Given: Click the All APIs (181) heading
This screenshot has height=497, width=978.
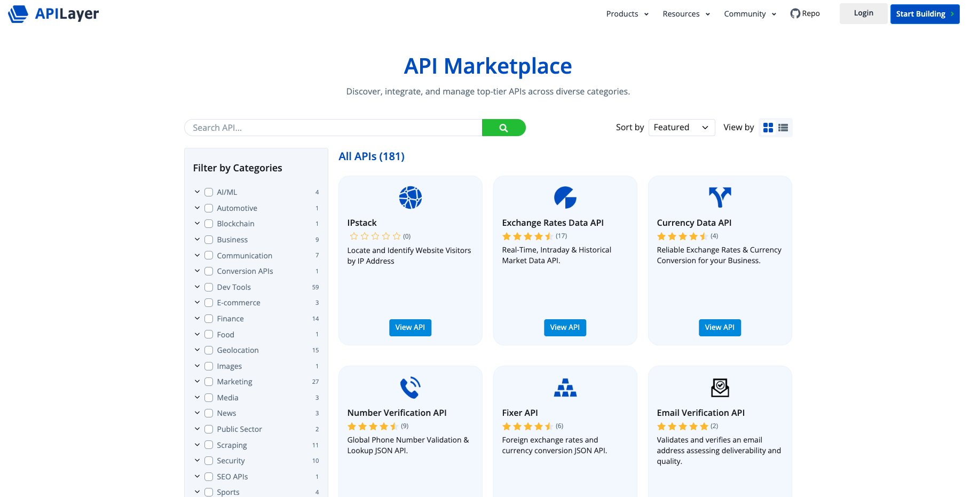Looking at the screenshot, I should [372, 156].
